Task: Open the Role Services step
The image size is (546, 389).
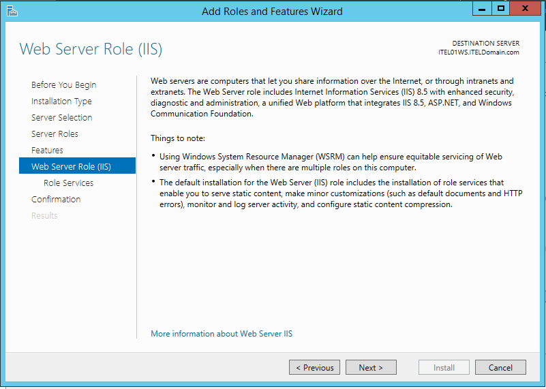Action: (x=69, y=183)
